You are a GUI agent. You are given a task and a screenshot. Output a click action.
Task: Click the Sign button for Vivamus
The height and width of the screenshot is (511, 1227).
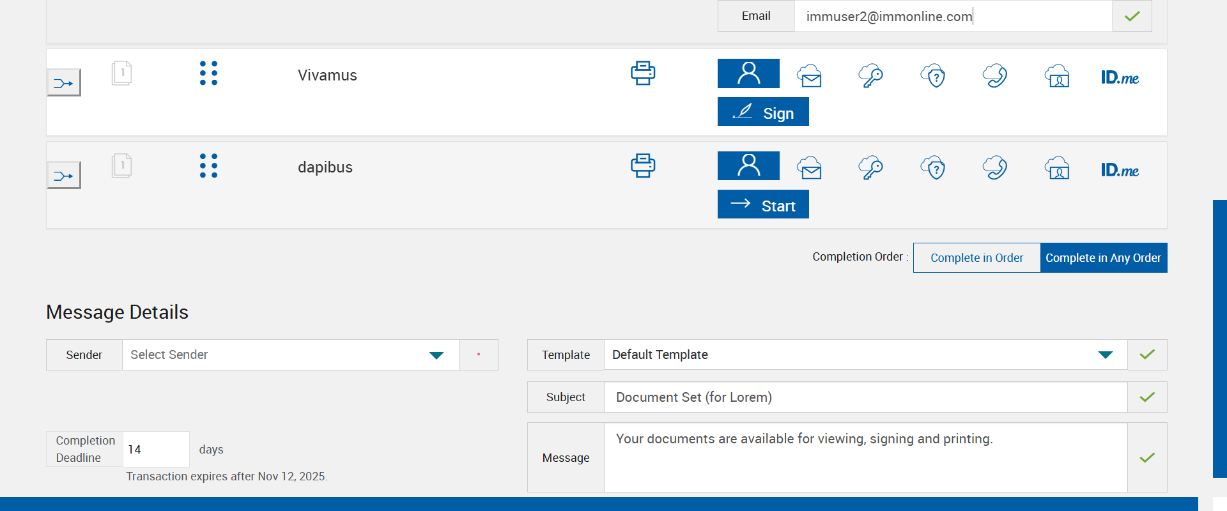(763, 112)
